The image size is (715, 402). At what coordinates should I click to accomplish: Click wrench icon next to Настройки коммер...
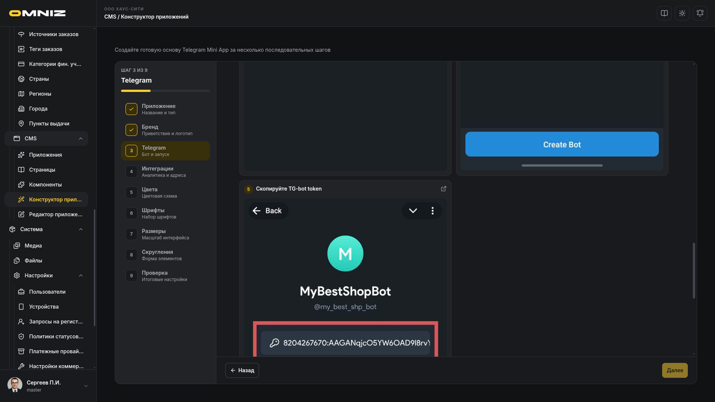(x=21, y=366)
